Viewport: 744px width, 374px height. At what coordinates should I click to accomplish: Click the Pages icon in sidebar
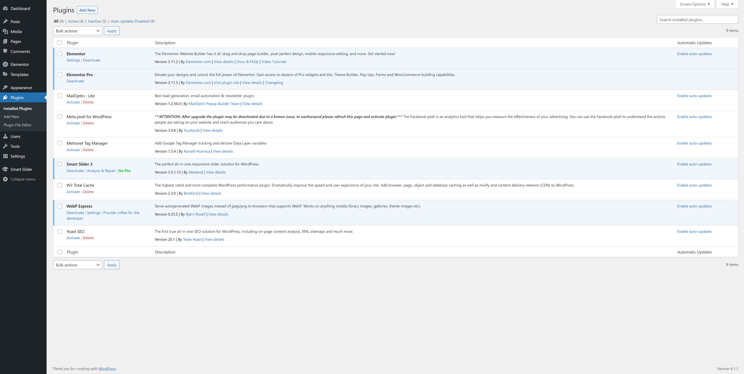pos(5,41)
